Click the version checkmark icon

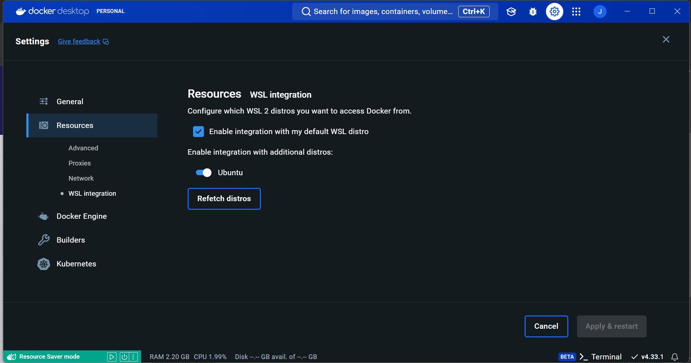coord(634,357)
